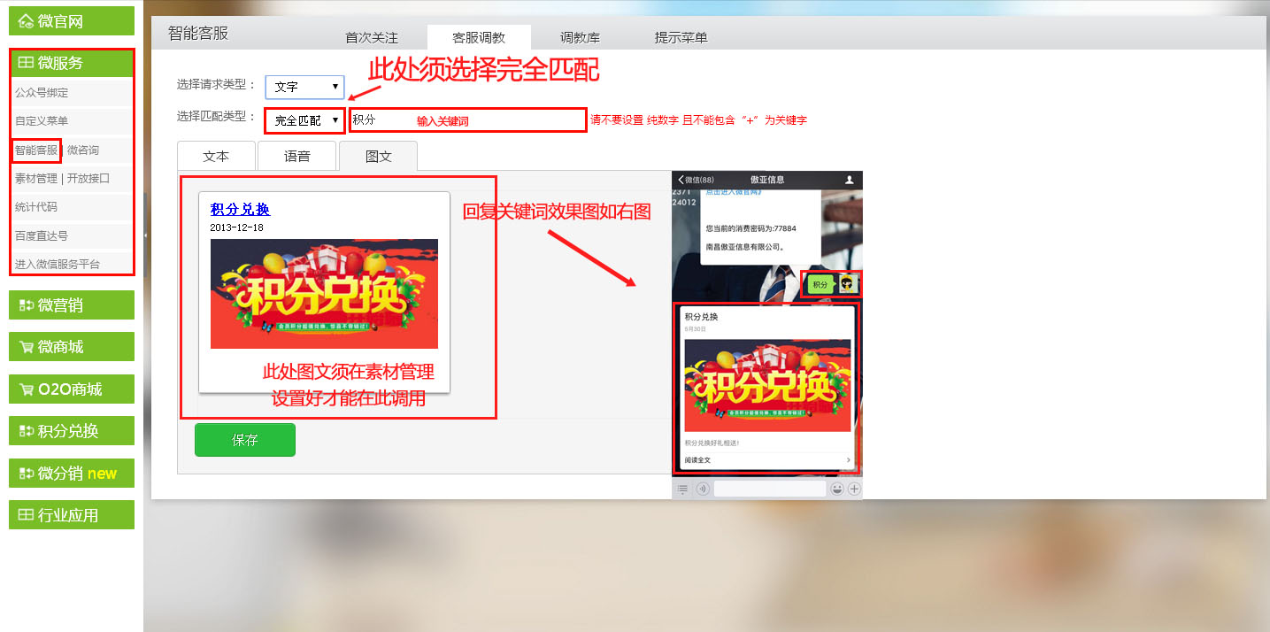1270x632 pixels.
Task: Open the 积分兑换 article title link
Action: pyautogui.click(x=240, y=210)
